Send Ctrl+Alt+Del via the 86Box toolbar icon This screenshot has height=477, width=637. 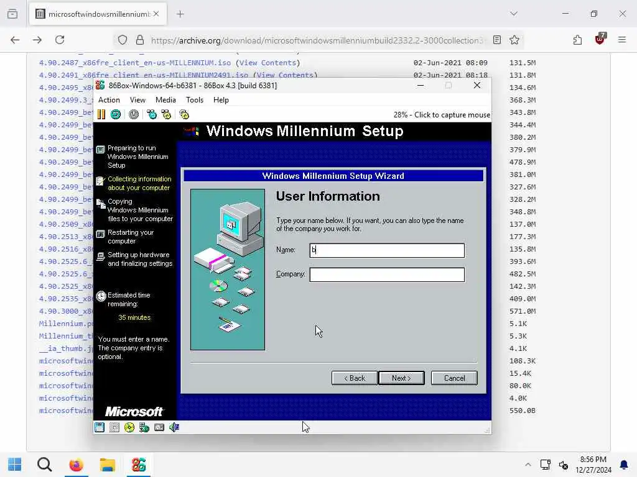point(152,114)
